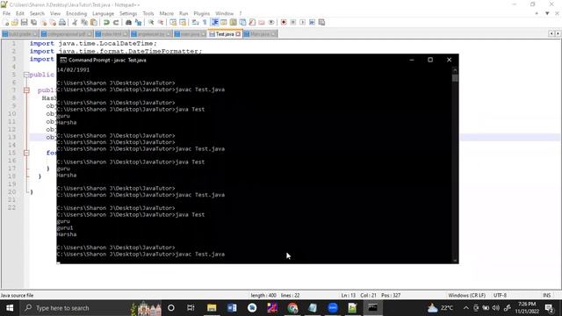Open the Run menu
562x316 pixels.
[x=184, y=13]
